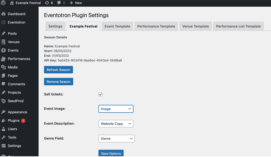Click the WordPress logo icon

(x=3, y=3)
